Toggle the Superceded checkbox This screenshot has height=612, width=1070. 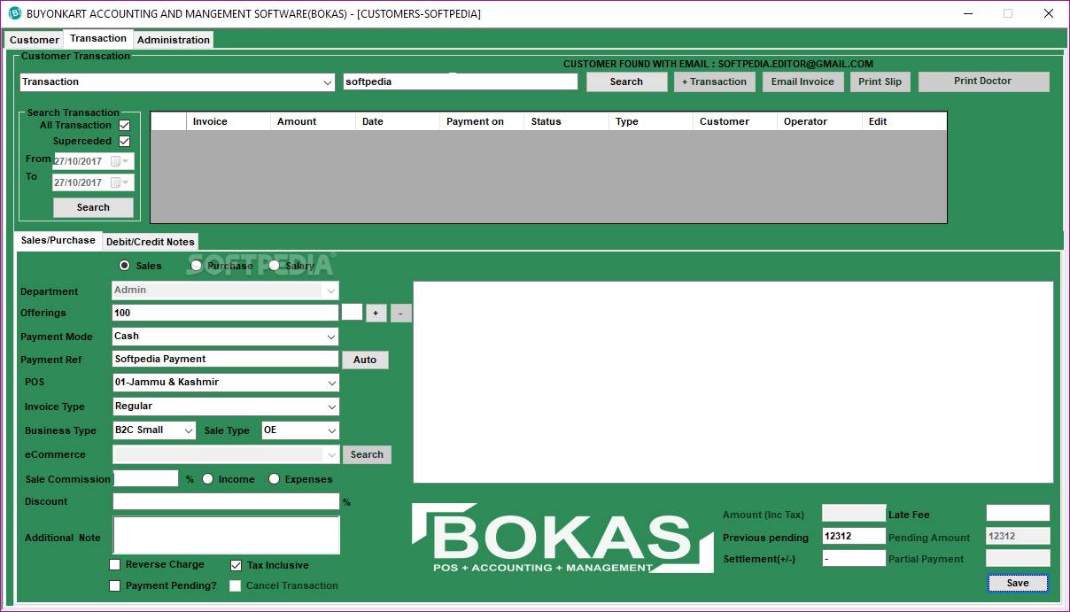[x=124, y=142]
